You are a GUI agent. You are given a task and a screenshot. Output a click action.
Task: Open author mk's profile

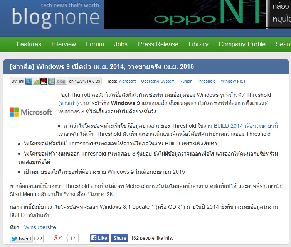(22, 81)
